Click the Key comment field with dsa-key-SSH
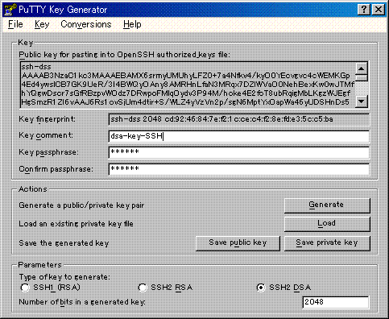 pos(239,136)
